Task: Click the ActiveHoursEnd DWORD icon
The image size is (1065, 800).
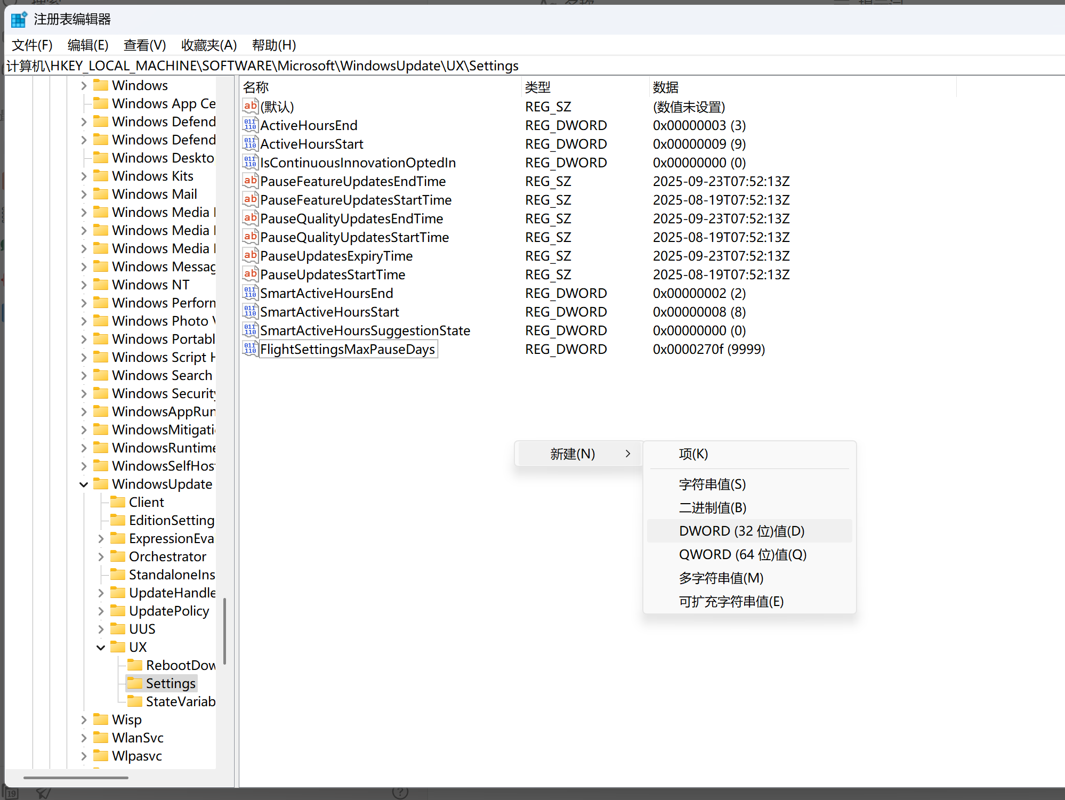Action: (x=250, y=125)
